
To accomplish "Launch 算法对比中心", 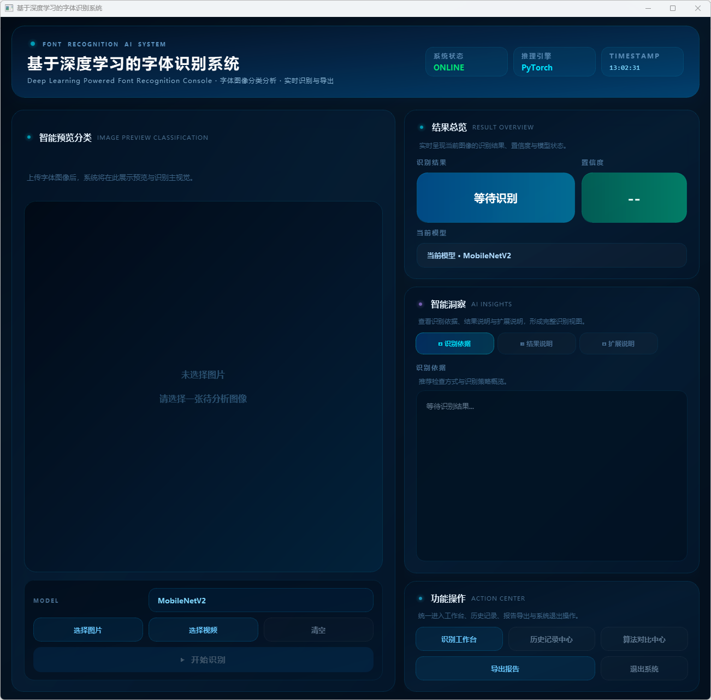I will point(644,639).
